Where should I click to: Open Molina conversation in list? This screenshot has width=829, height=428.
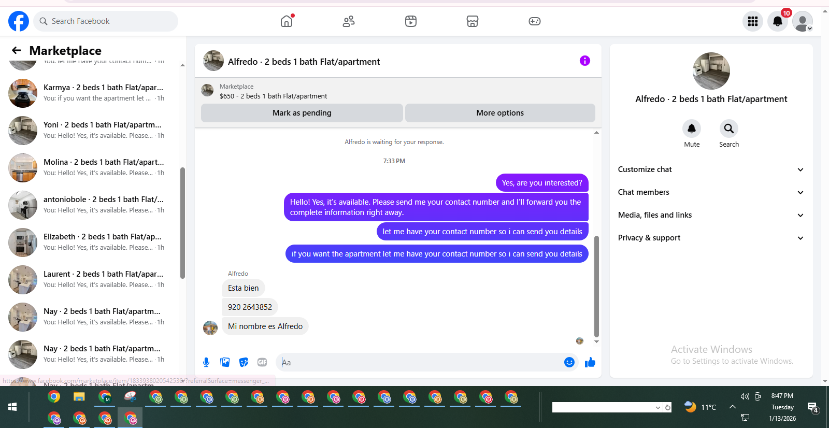click(91, 167)
